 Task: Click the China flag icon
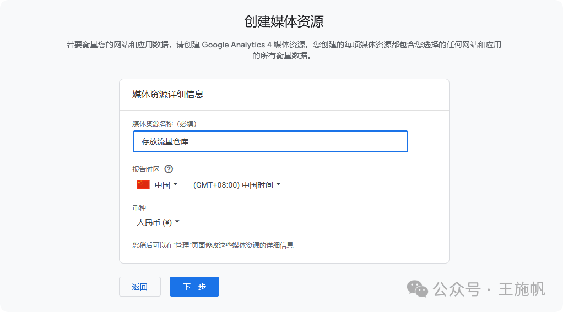[x=143, y=185]
